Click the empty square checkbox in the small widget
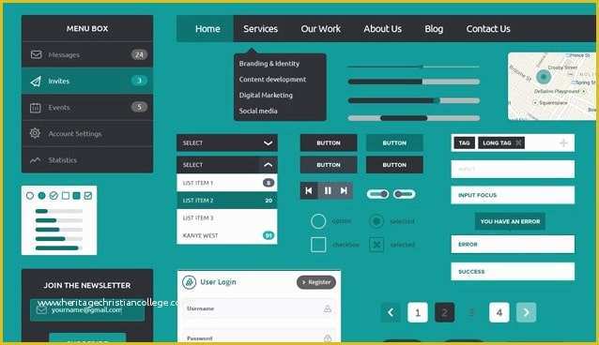The image size is (599, 345). [66, 196]
